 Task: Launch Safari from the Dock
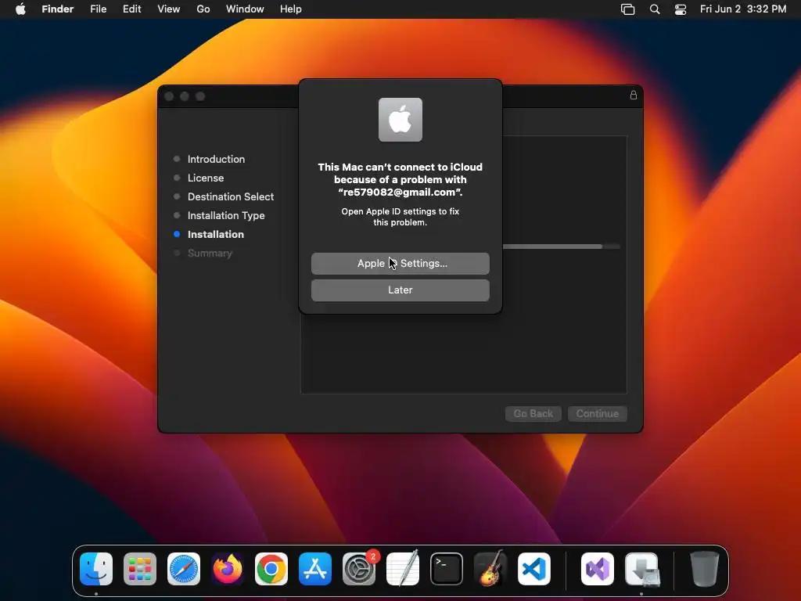[184, 569]
